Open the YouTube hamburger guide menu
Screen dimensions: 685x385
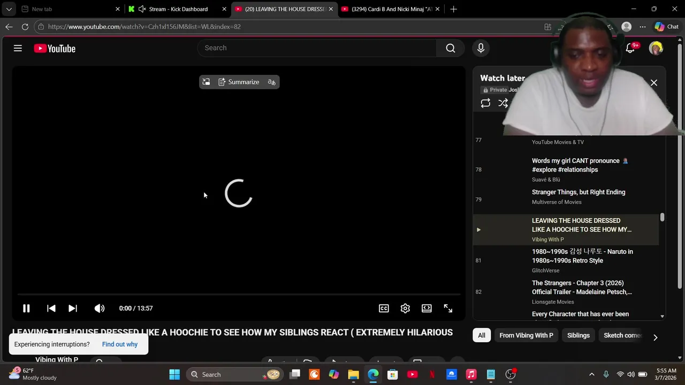[x=18, y=48]
